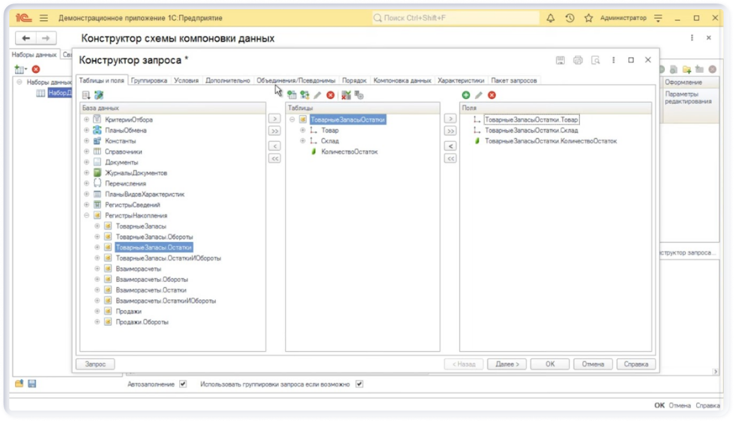Expand the Справочники node in База данных
Screen dimensions: 734x421
pyautogui.click(x=87, y=152)
